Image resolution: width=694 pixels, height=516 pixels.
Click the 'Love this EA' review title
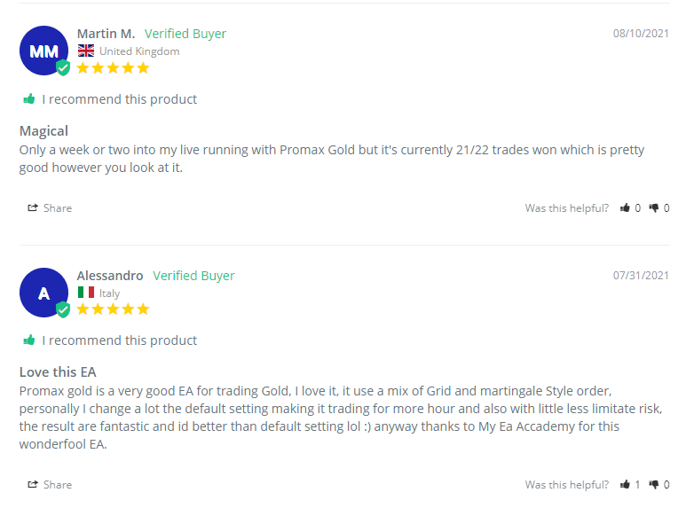click(x=58, y=372)
